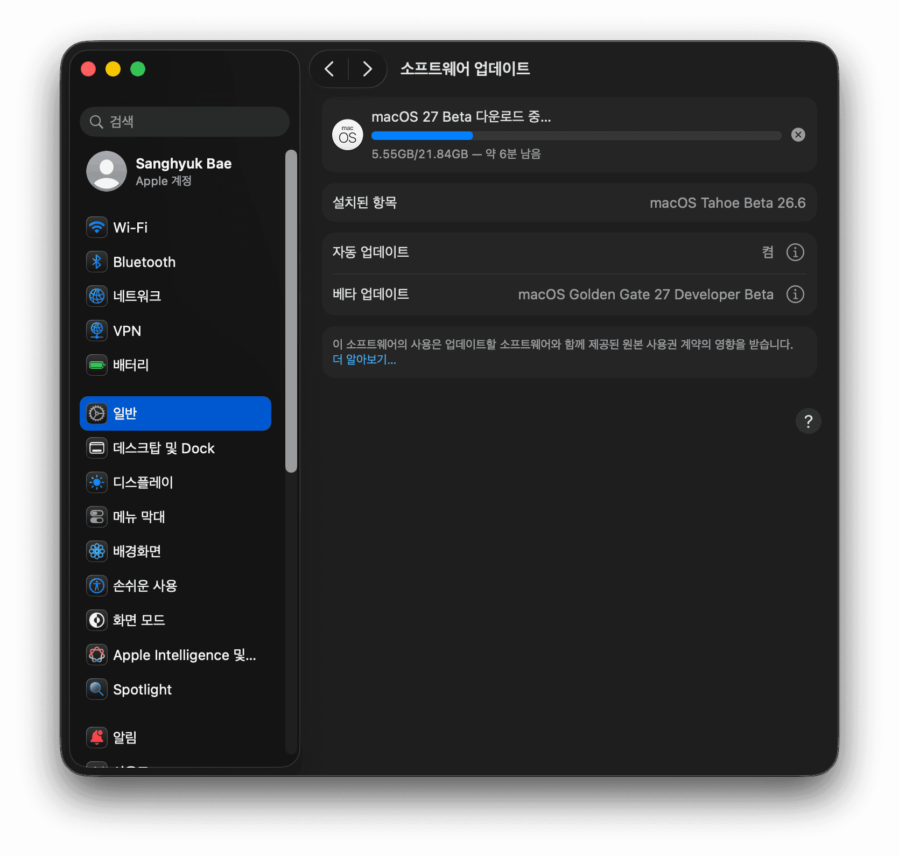Click the 배경화면 flower icon

(97, 551)
